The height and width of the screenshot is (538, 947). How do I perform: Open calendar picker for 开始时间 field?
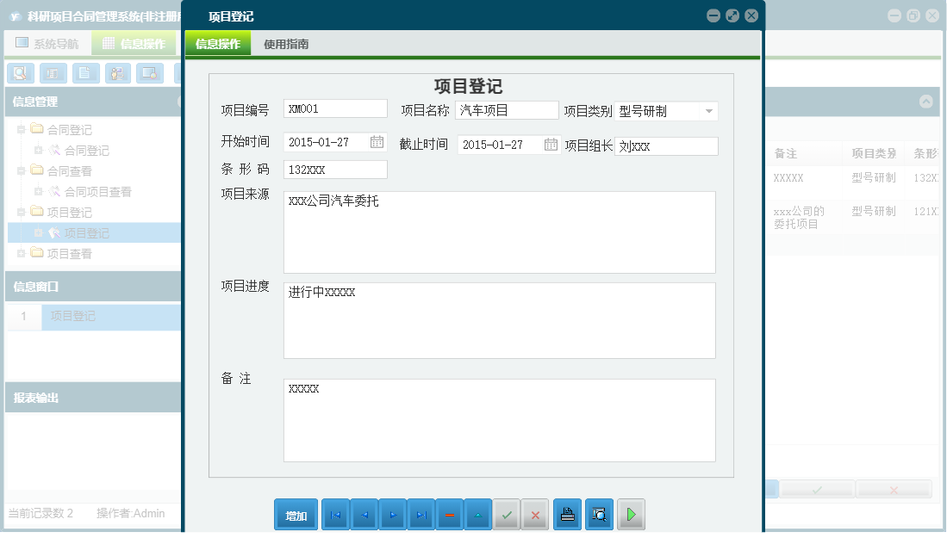pos(376,142)
